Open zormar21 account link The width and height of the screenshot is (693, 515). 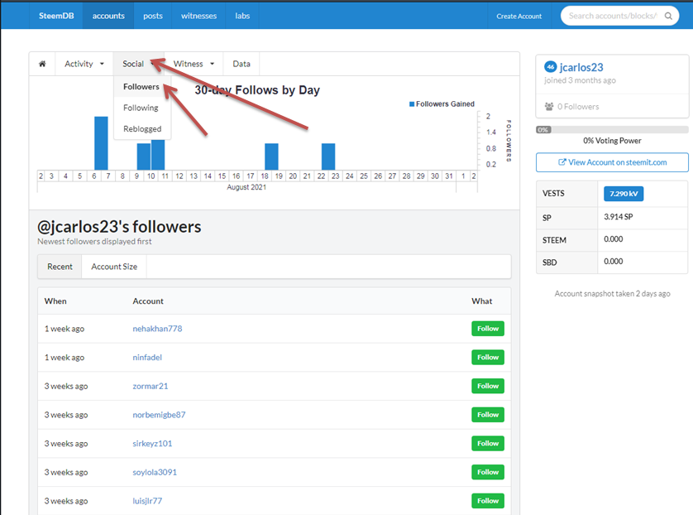[x=151, y=386]
